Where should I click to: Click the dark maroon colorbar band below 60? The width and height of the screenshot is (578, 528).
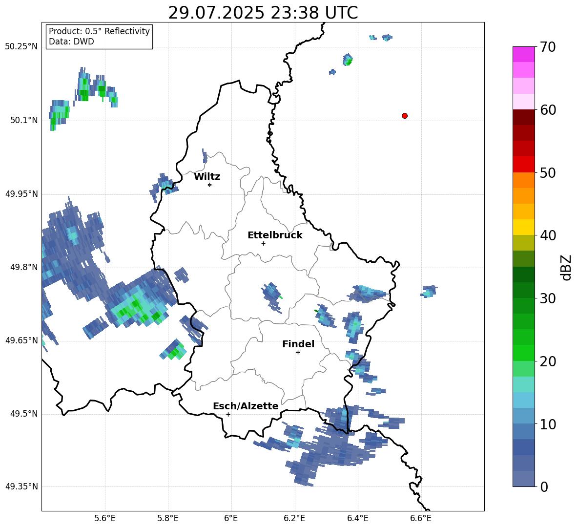(x=523, y=117)
